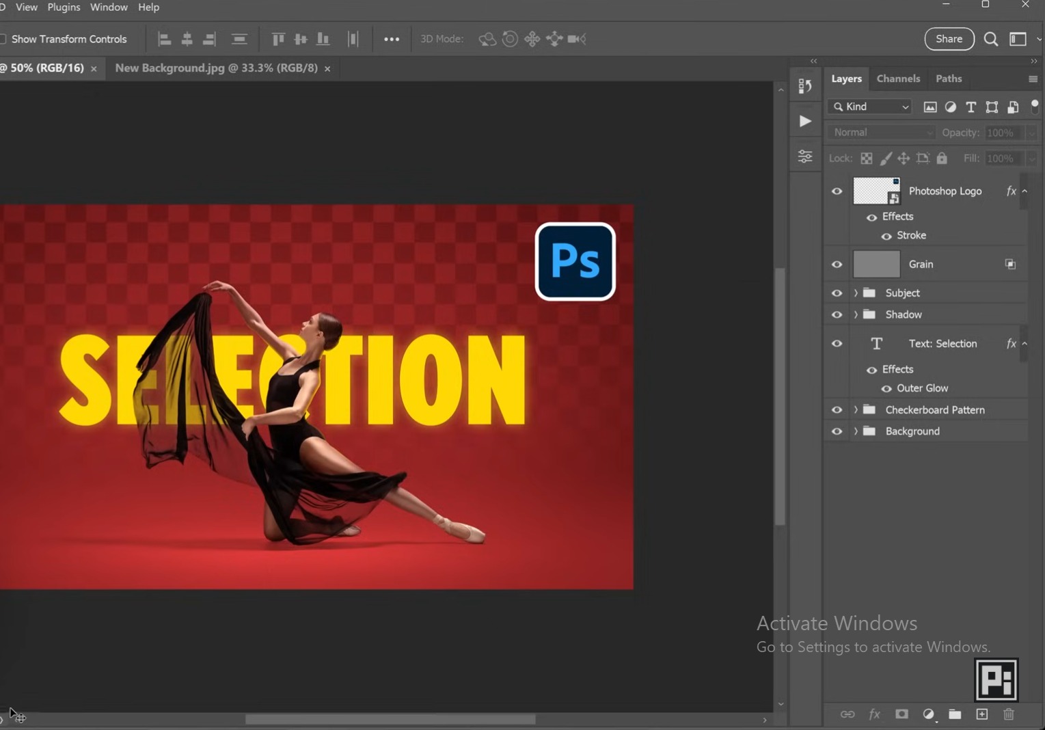The width and height of the screenshot is (1045, 730).
Task: Click the align vertical centers icon
Action: 301,39
